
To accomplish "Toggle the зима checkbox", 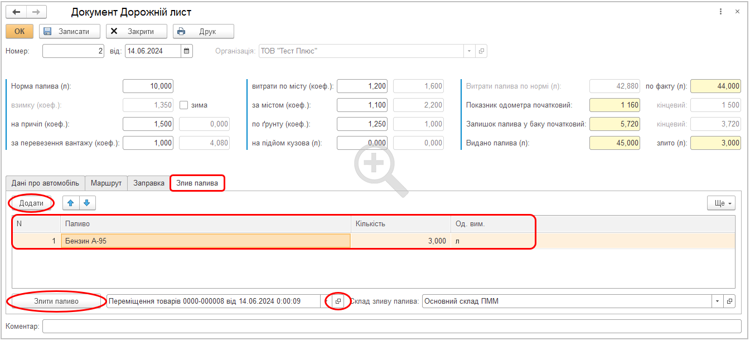I will click(184, 105).
